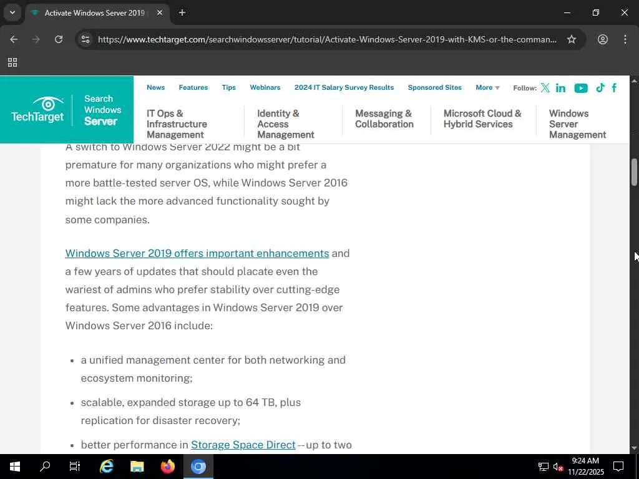Follow 'Windows Server 2019 offers important enhancements' link
Image resolution: width=639 pixels, height=479 pixels.
click(x=197, y=253)
